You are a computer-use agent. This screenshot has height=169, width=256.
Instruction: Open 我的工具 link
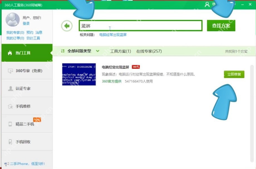[33, 38]
